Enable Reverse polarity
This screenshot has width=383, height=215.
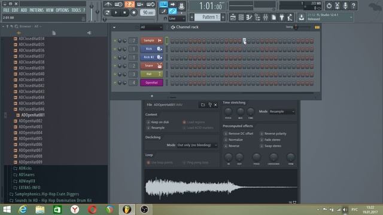click(x=262, y=134)
